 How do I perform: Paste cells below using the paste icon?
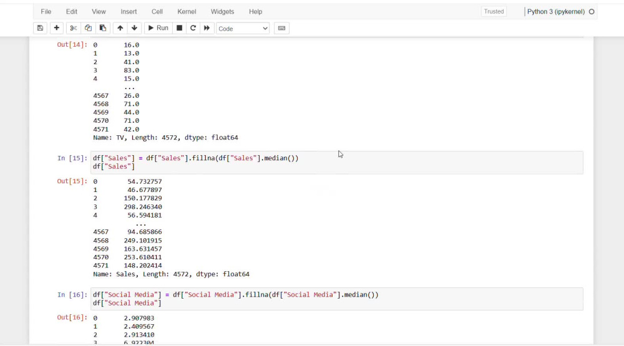(x=103, y=28)
